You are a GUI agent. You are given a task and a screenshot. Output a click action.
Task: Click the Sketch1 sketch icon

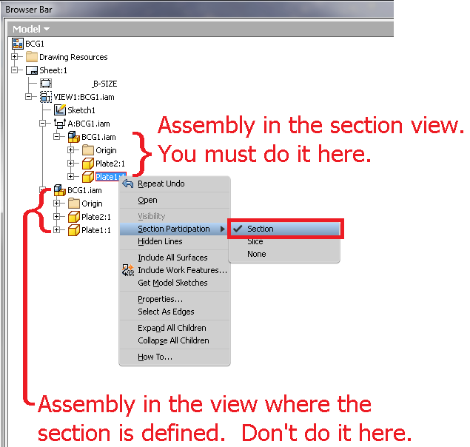pos(60,110)
